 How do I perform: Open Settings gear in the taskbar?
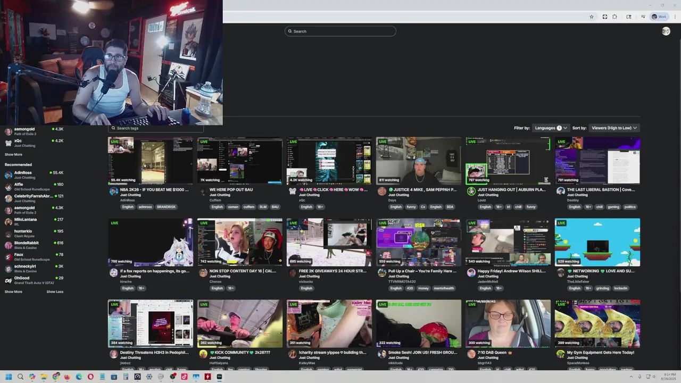[x=149, y=377]
